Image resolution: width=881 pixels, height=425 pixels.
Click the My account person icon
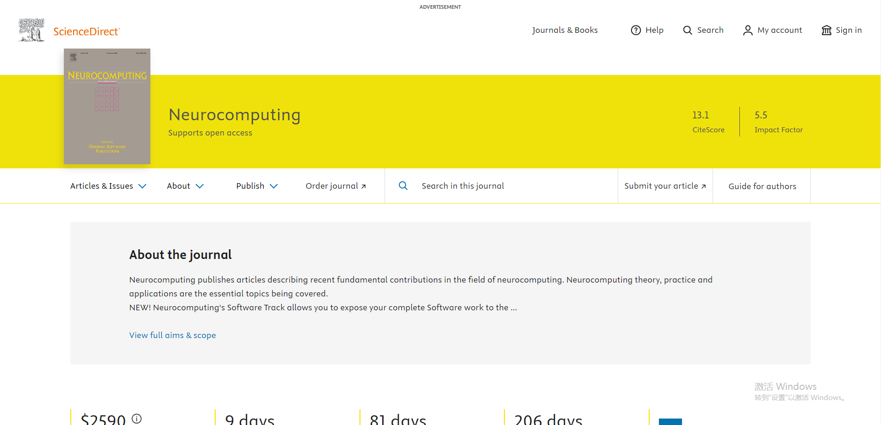[x=748, y=30]
